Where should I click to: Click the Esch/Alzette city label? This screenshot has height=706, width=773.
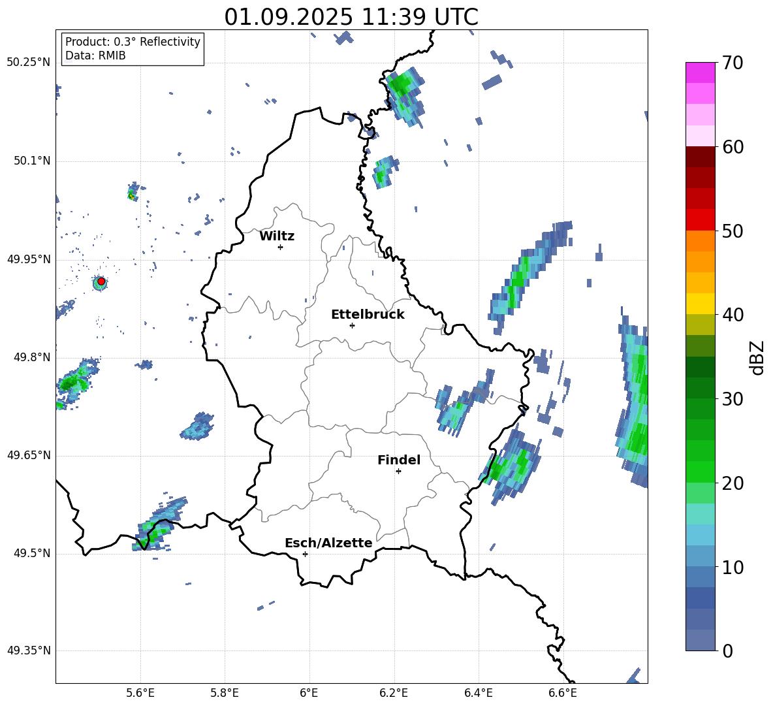point(328,543)
